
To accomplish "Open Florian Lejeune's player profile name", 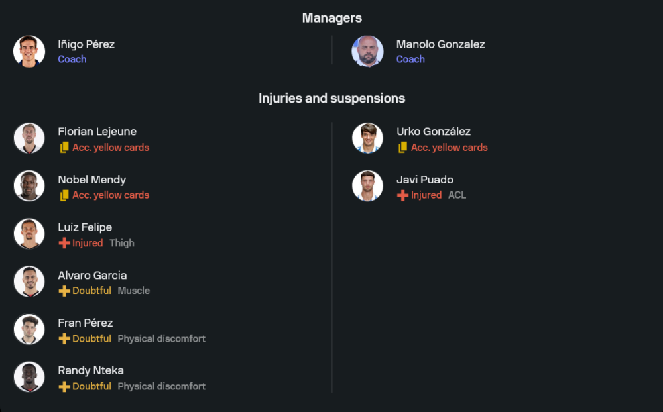I will (97, 132).
